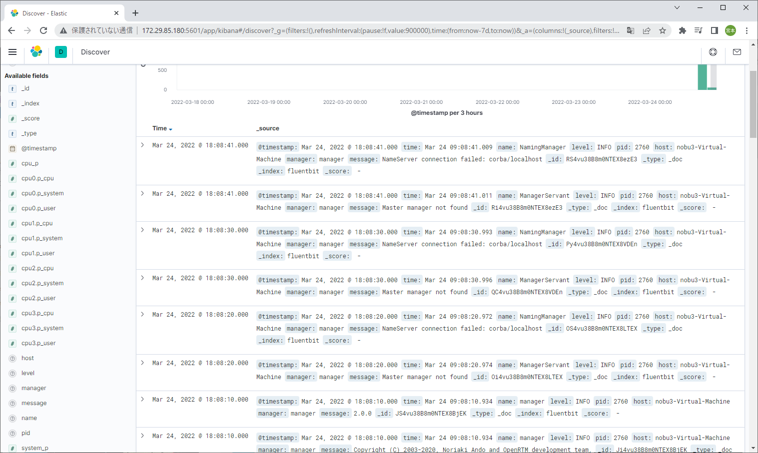Click the '@timestamp per 3 hours' axis label

click(x=447, y=113)
